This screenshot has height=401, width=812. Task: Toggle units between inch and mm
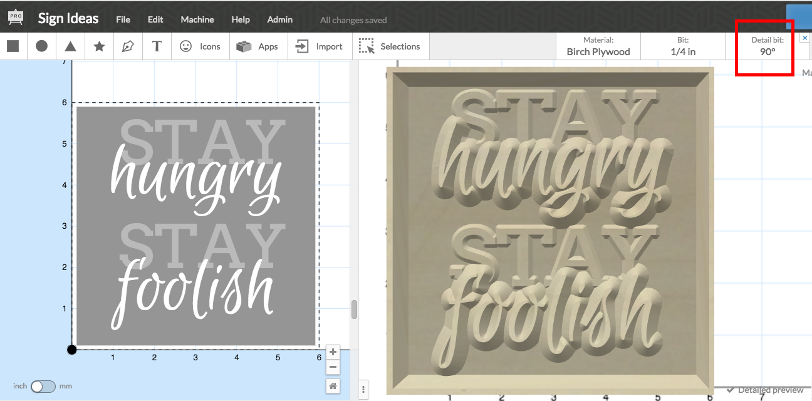tap(43, 386)
